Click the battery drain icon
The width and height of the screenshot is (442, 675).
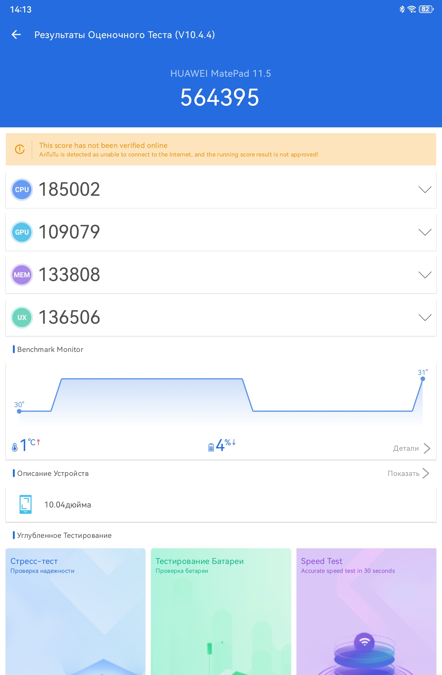pos(211,447)
